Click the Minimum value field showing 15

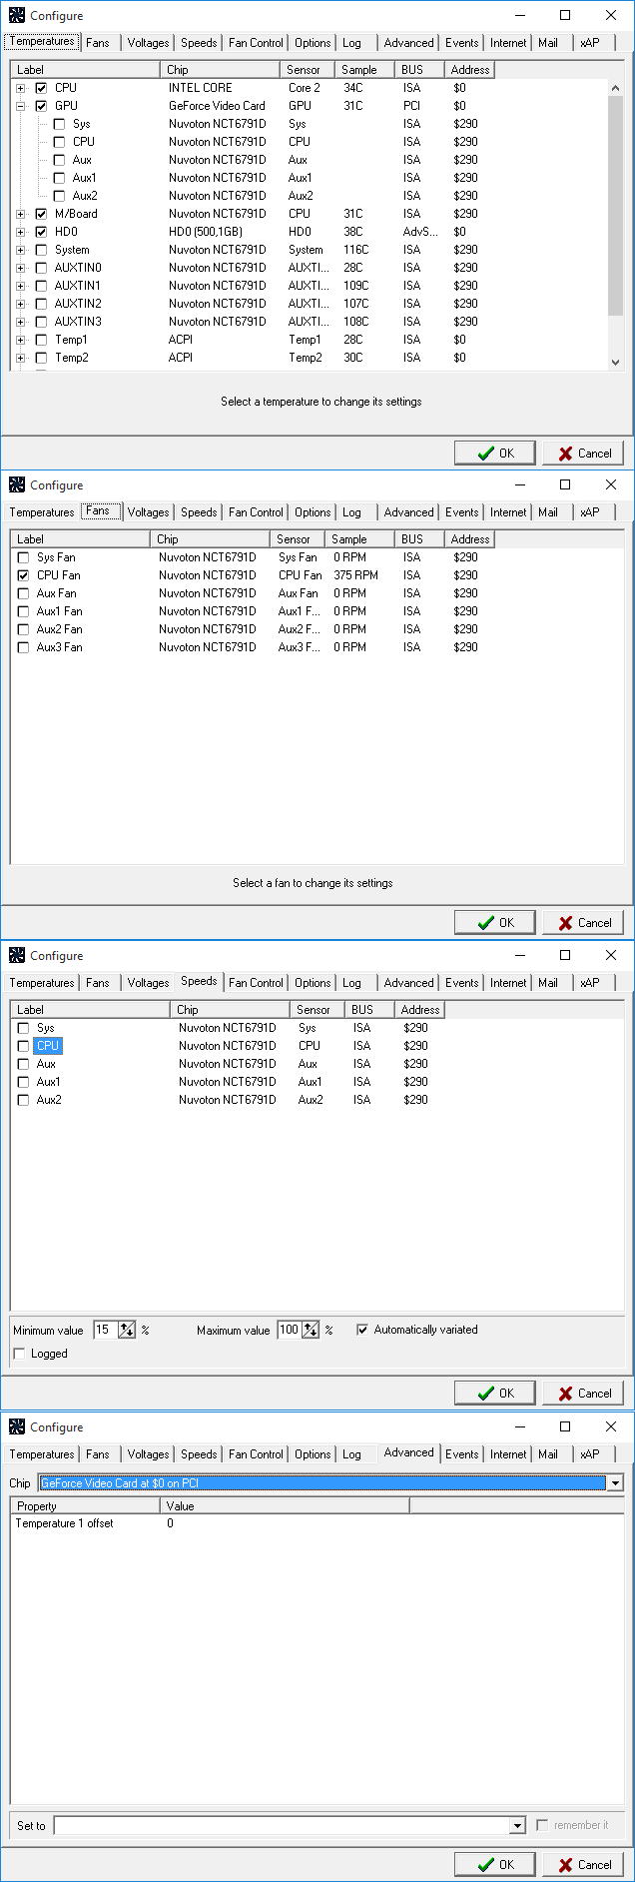point(106,1330)
